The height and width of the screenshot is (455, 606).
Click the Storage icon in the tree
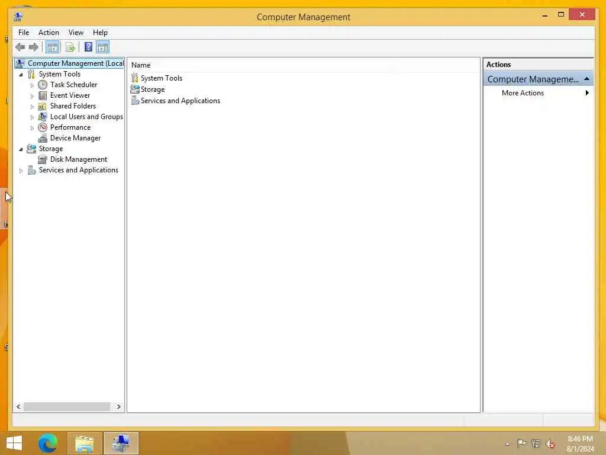point(31,149)
